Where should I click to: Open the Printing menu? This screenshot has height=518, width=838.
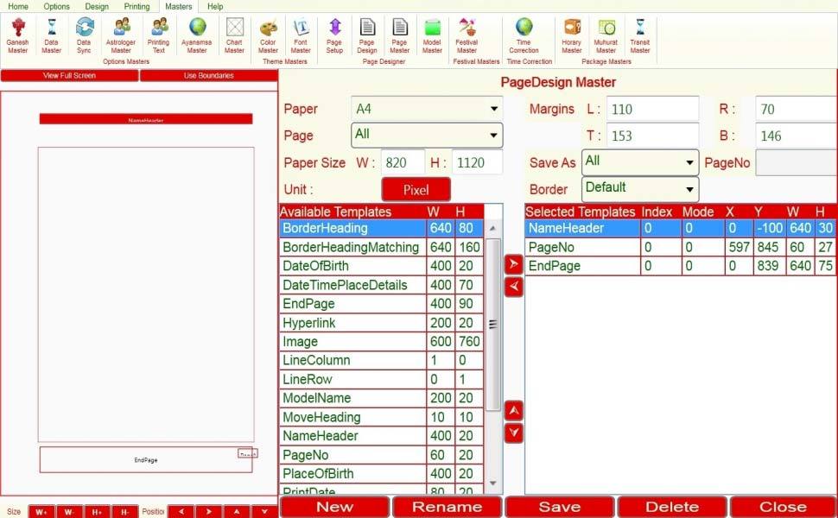pos(136,6)
